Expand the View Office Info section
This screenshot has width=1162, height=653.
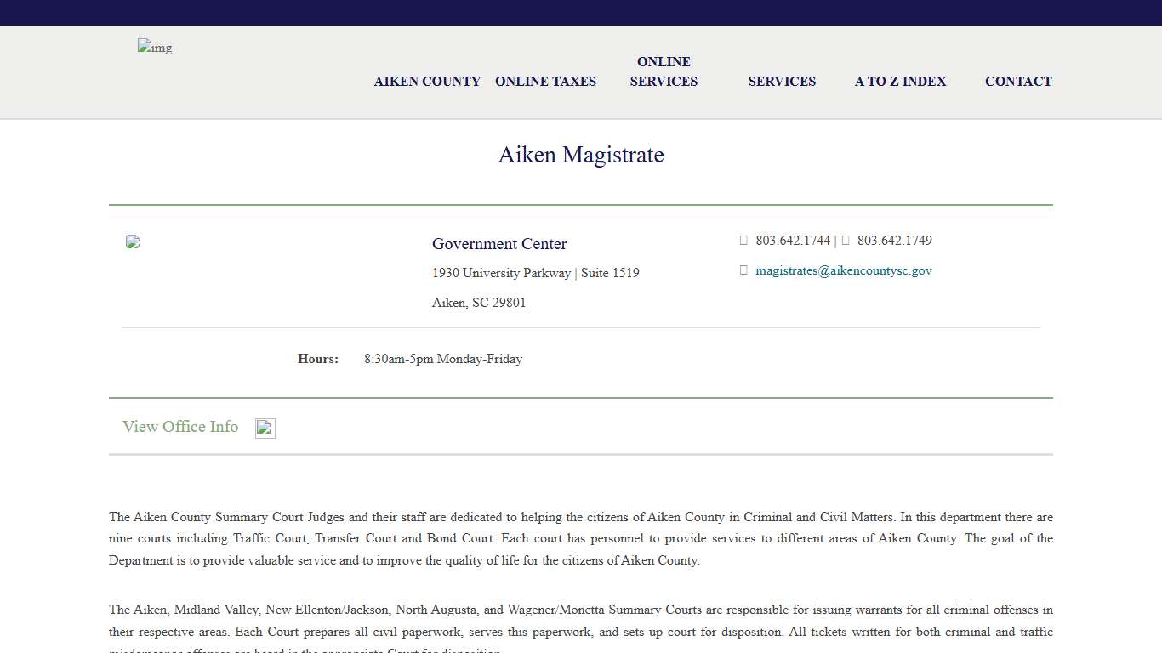tap(180, 427)
